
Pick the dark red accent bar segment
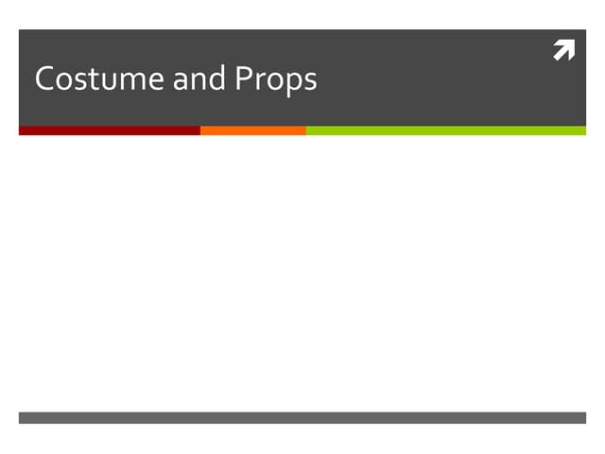pyautogui.click(x=109, y=131)
